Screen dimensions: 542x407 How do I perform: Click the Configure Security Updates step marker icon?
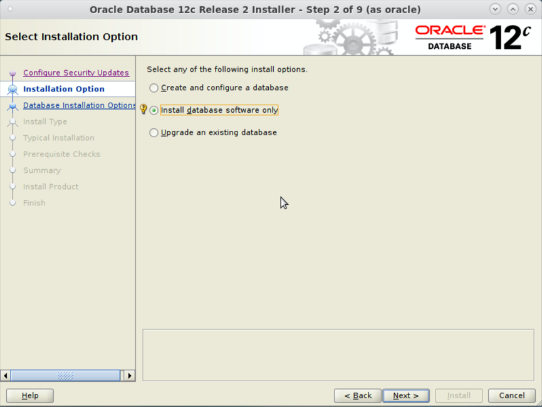coord(13,73)
